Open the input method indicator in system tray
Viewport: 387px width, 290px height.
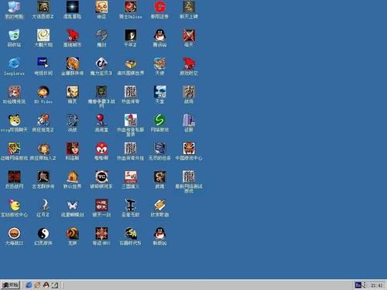pyautogui.click(x=358, y=285)
